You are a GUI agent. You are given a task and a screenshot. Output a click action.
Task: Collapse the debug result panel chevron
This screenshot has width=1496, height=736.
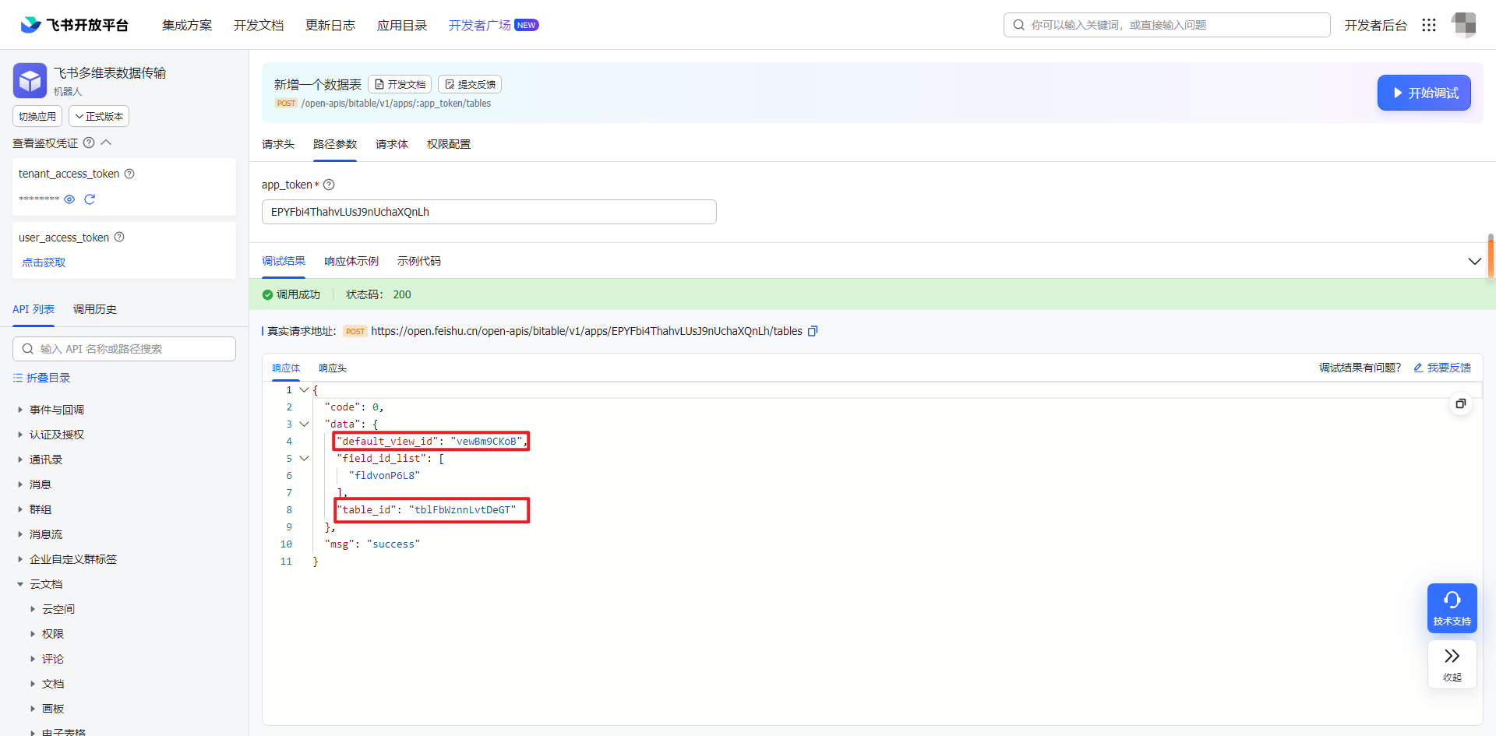point(1475,261)
